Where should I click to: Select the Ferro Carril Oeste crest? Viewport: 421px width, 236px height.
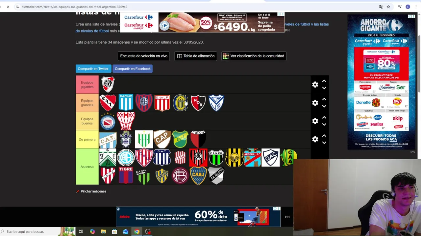click(108, 158)
